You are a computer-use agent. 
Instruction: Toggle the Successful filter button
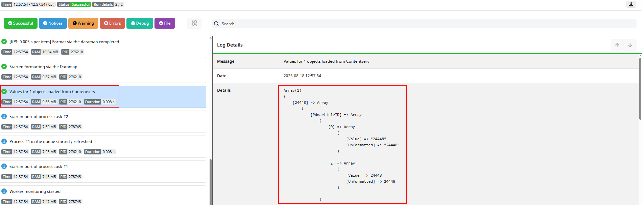coord(21,23)
